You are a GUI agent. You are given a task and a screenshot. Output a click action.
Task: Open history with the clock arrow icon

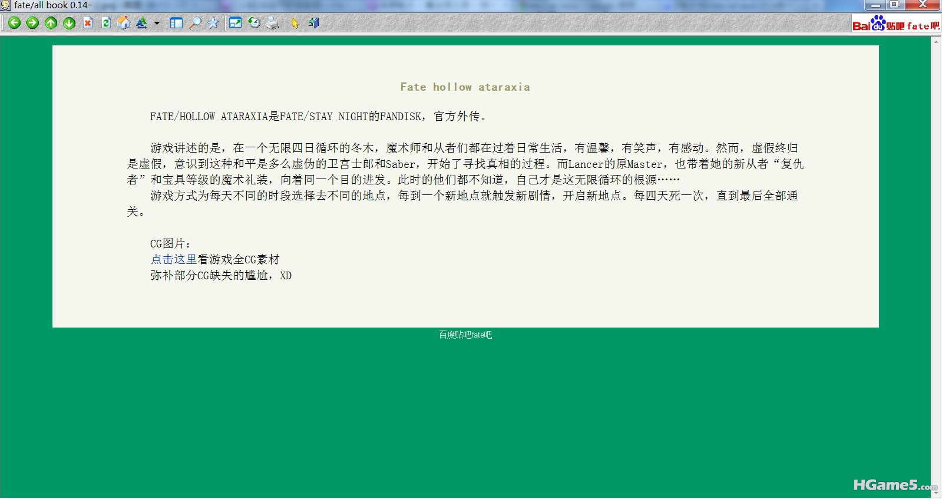click(254, 23)
